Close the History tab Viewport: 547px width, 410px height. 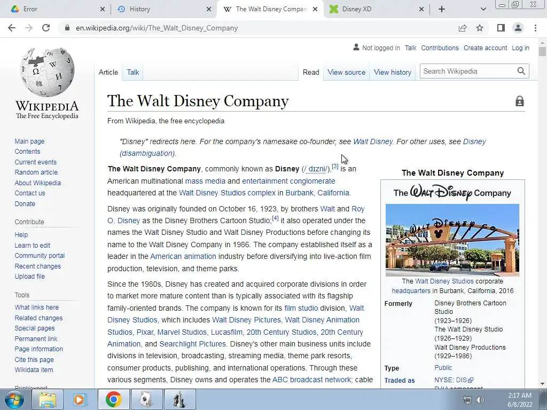point(209,9)
